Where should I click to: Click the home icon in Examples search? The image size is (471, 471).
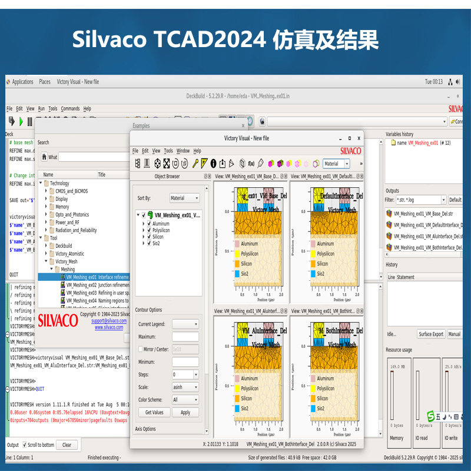pos(44,157)
